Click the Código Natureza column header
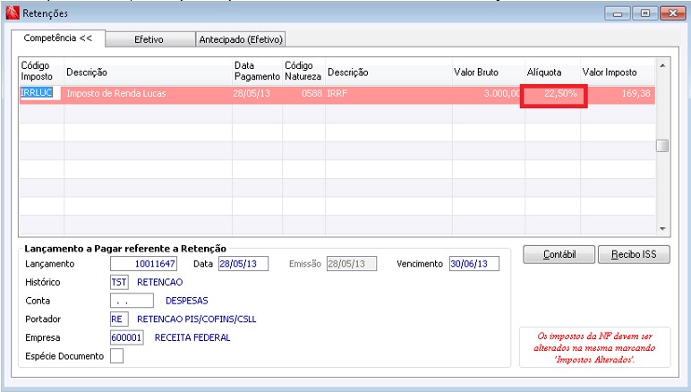691x392 pixels. (x=303, y=71)
